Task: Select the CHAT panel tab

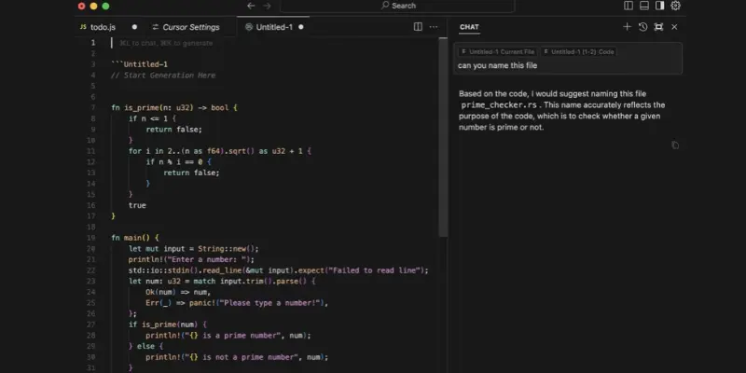Action: pos(469,27)
